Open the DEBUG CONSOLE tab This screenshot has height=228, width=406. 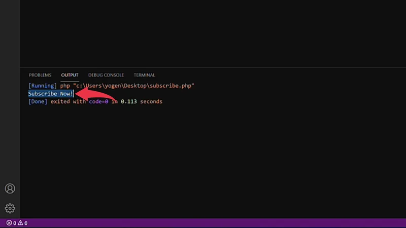pos(106,75)
